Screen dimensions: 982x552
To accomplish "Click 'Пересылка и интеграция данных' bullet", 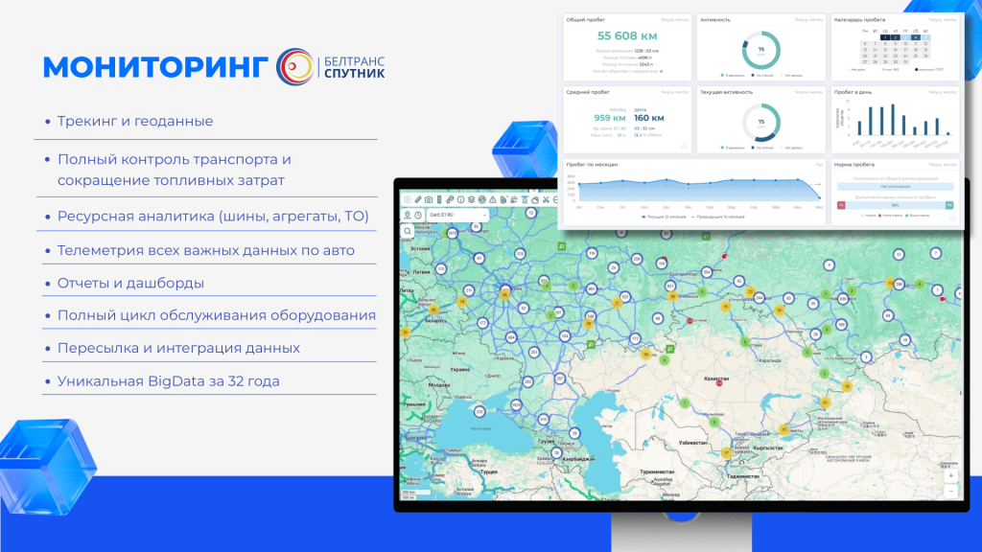I will click(178, 348).
